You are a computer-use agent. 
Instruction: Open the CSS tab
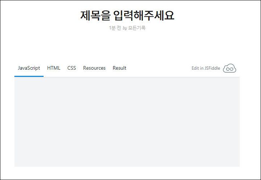pyautogui.click(x=71, y=68)
